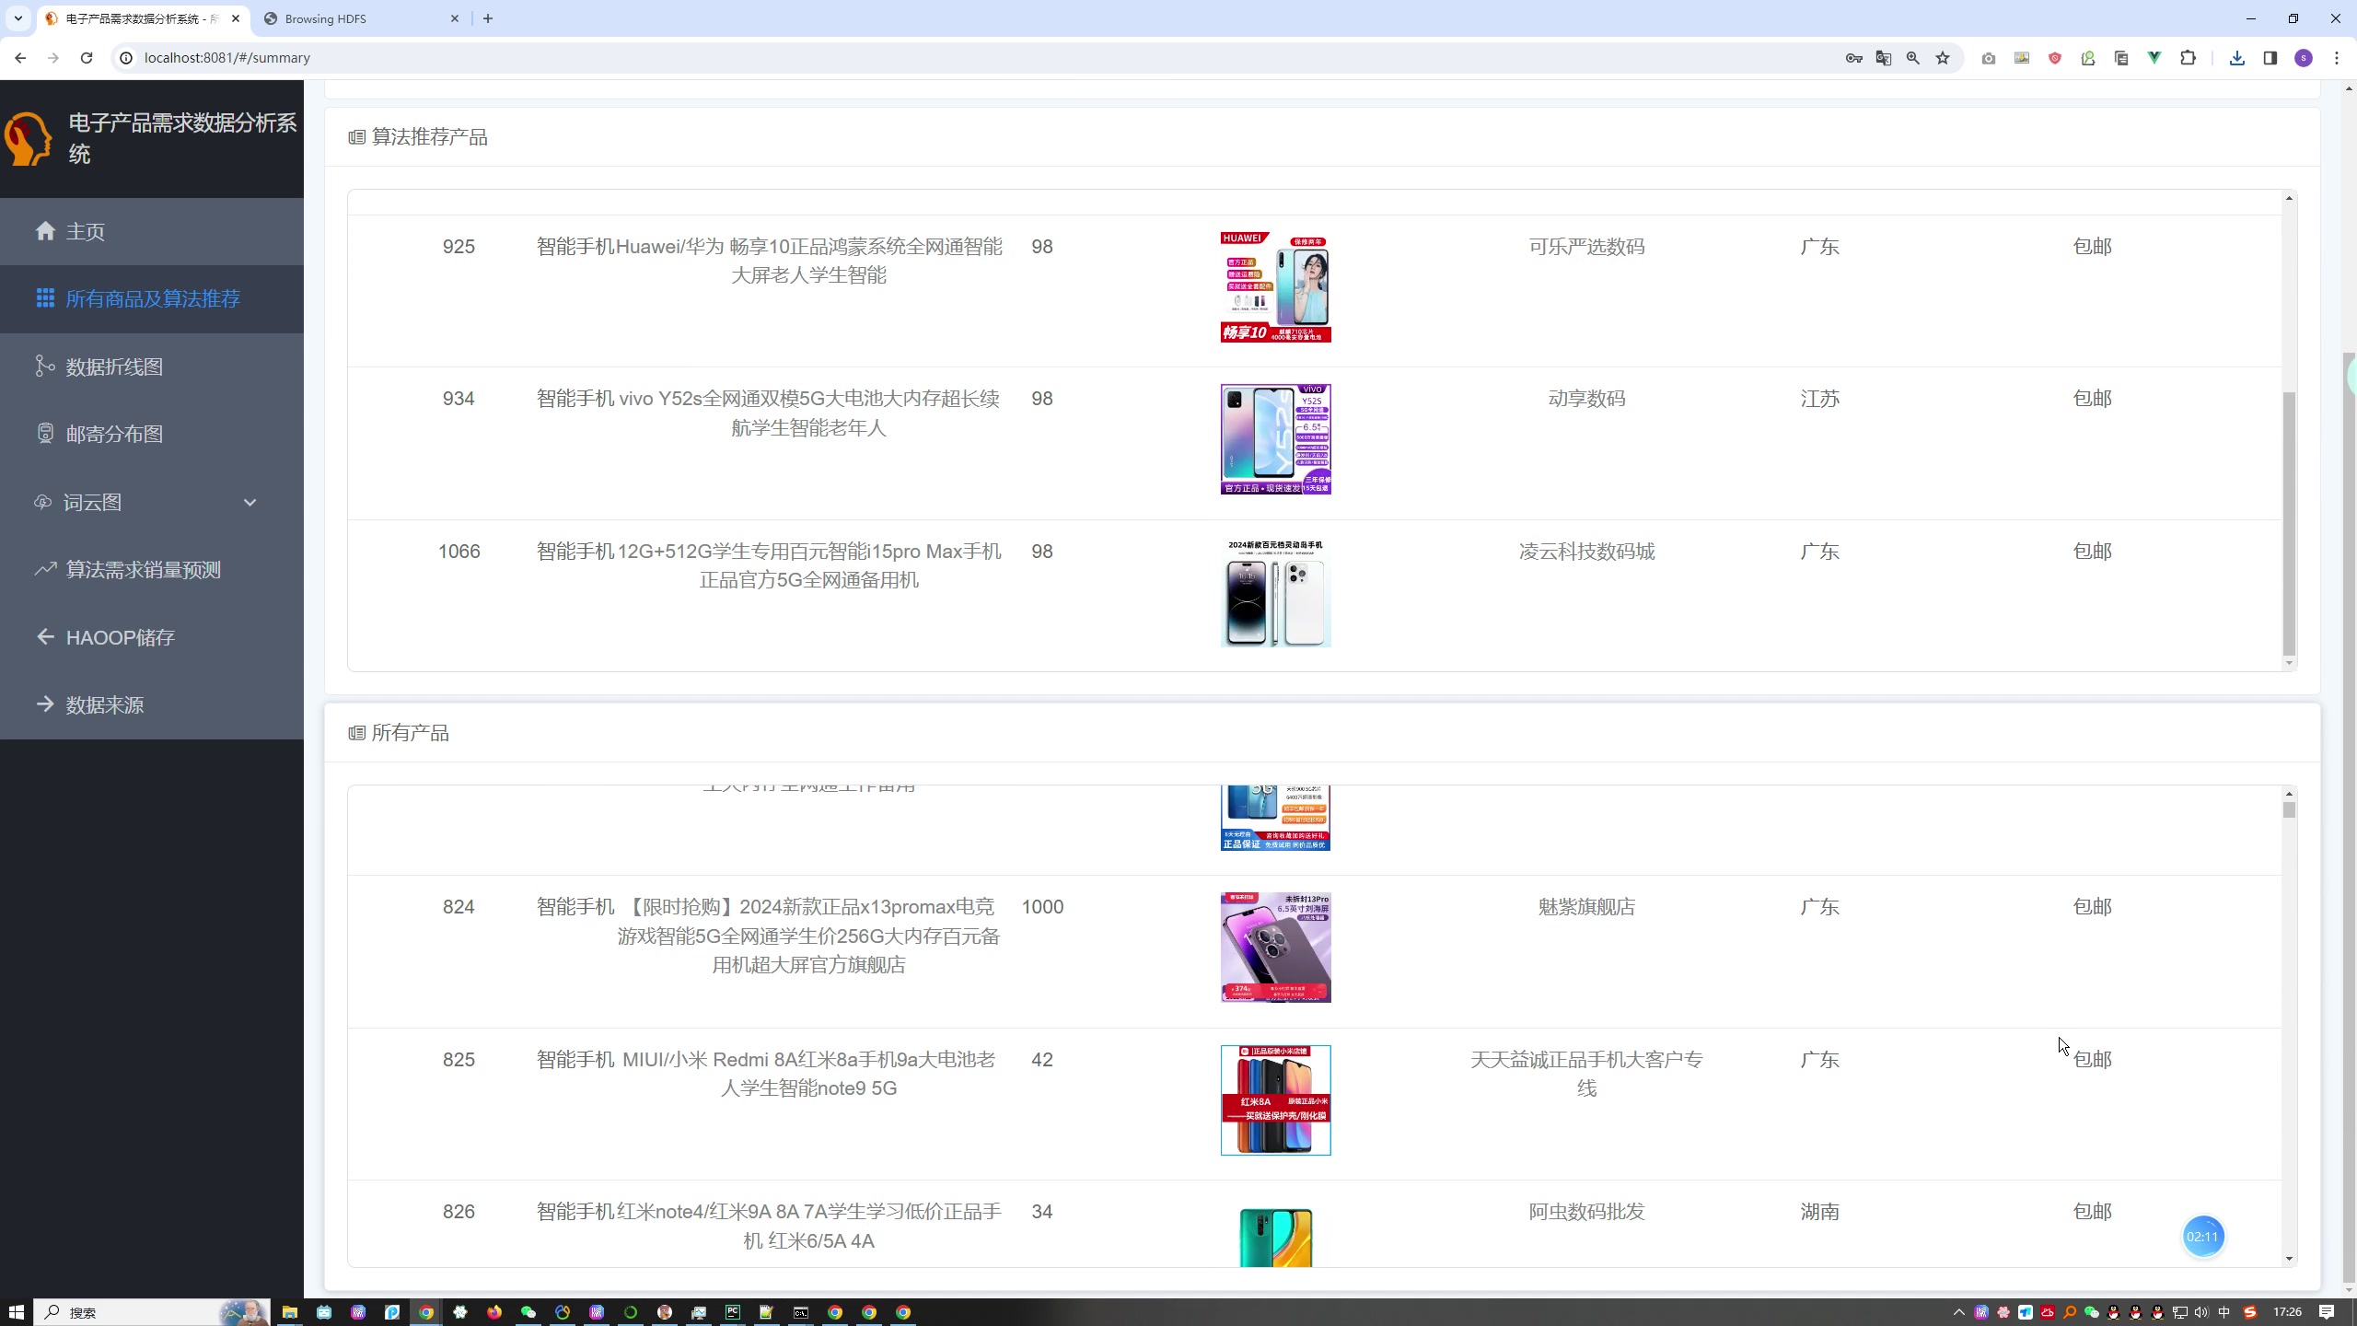Open the browser zoom icon in address bar
Viewport: 2357px width, 1326px height.
[x=1913, y=58]
